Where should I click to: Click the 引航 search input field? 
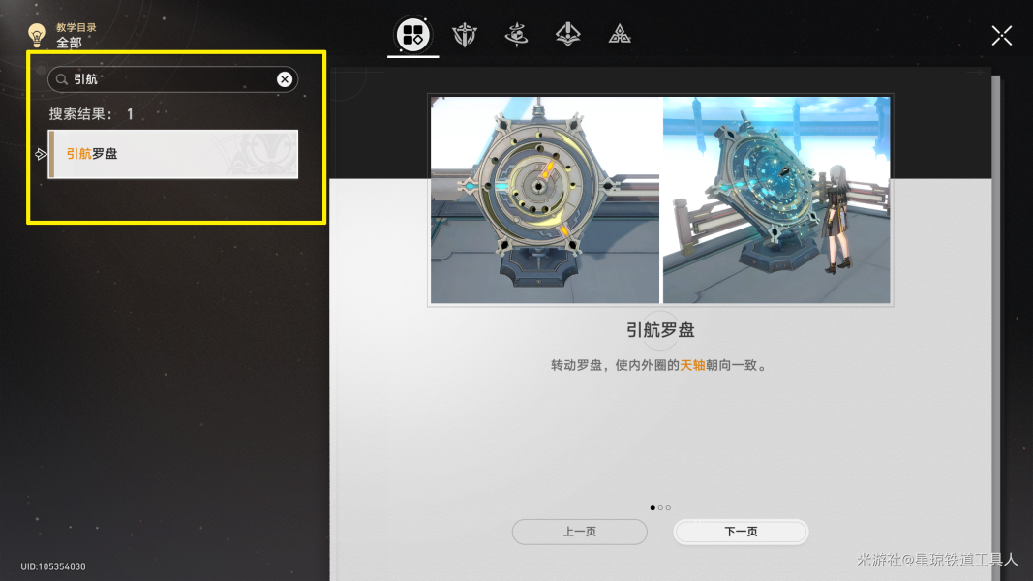[172, 79]
